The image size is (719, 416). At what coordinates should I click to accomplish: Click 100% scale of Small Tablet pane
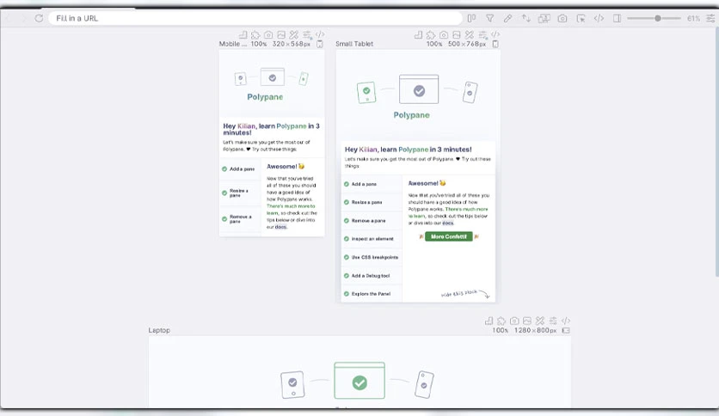434,44
